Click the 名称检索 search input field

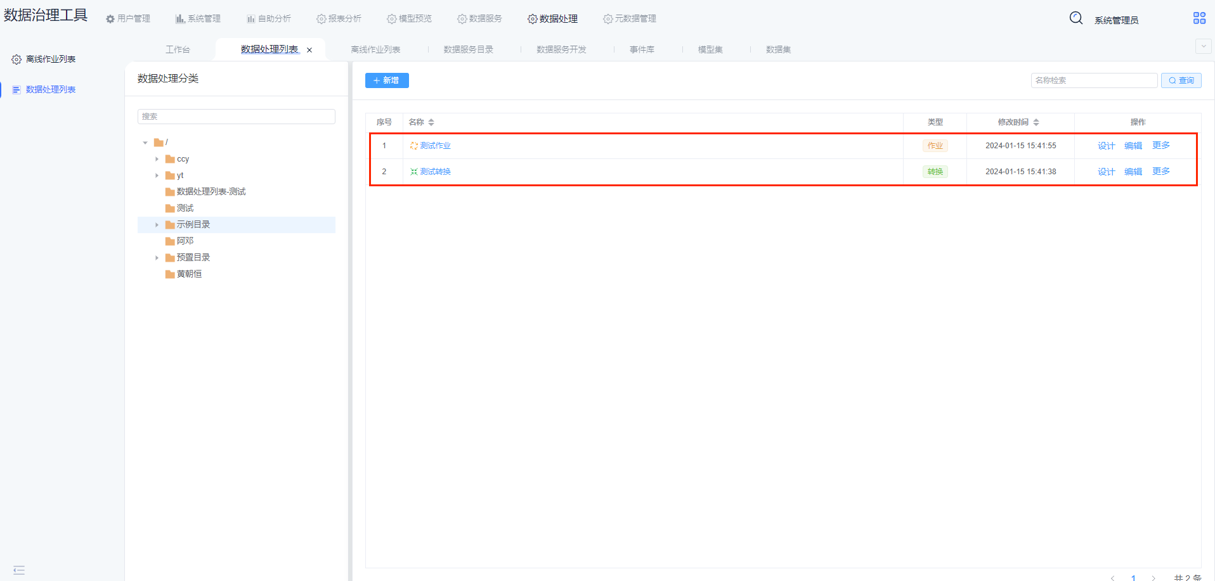(x=1093, y=80)
